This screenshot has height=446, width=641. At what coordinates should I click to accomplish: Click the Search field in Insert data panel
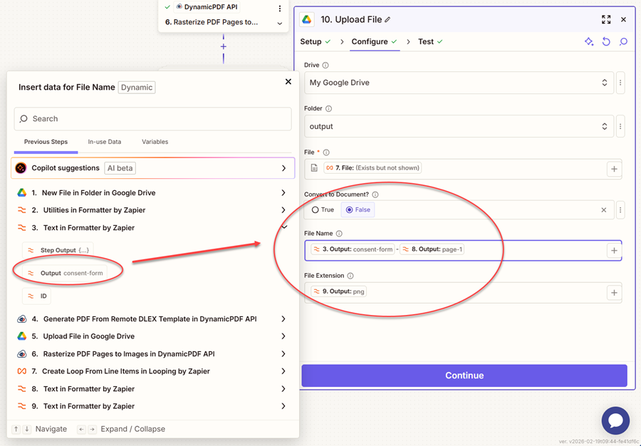coord(152,119)
